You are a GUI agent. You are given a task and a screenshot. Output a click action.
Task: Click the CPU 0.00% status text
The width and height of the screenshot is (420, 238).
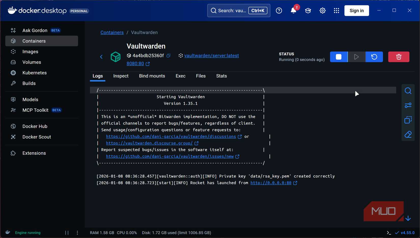coord(127,233)
